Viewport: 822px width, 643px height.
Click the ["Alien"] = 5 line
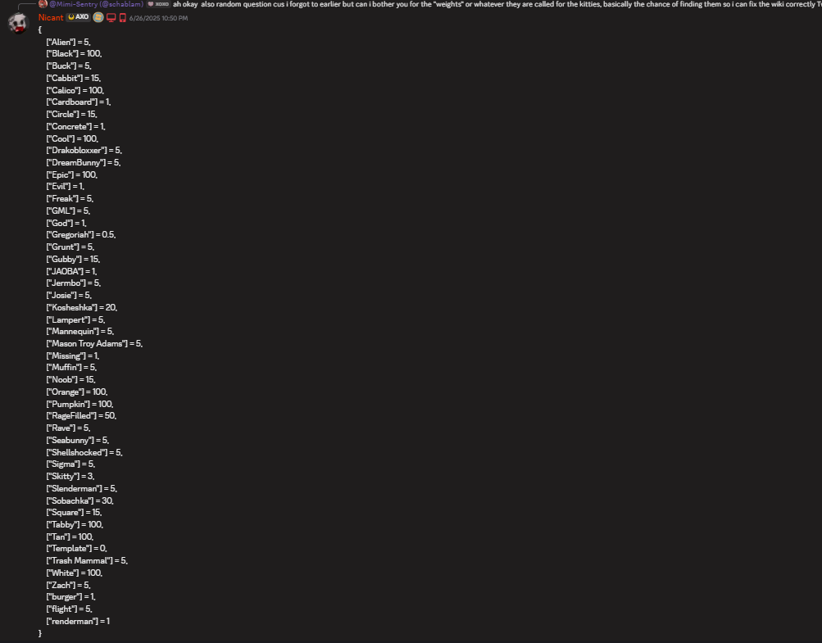68,42
